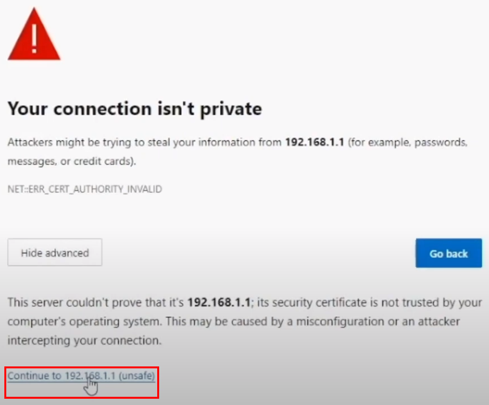
Task: Continue to 192.168.1.1 (unsafe) link
Action: pos(81,376)
